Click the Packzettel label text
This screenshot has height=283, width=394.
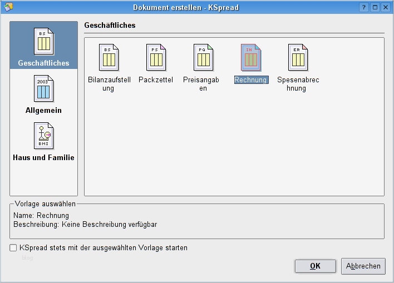pos(156,80)
